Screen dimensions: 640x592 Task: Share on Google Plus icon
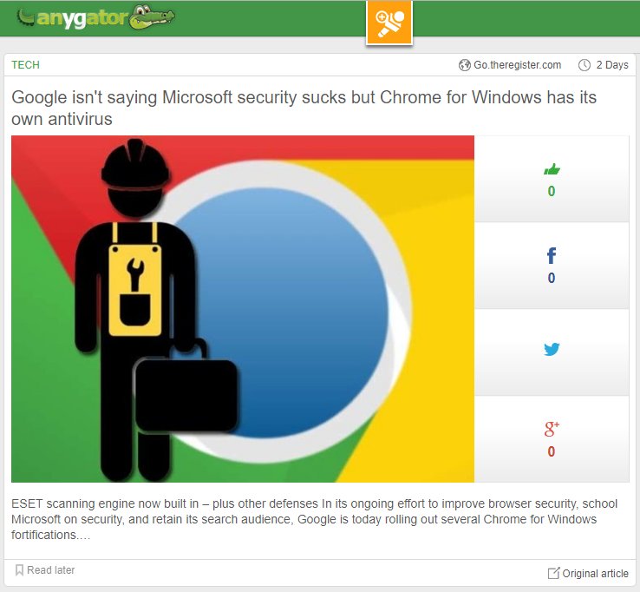click(x=552, y=429)
